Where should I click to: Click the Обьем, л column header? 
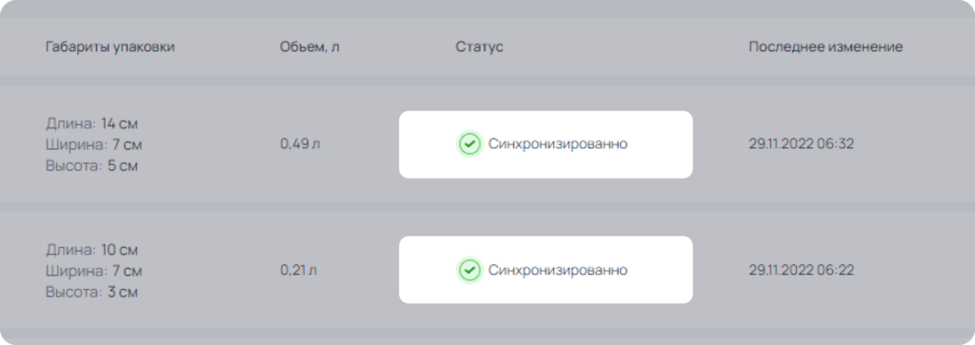[x=309, y=48]
